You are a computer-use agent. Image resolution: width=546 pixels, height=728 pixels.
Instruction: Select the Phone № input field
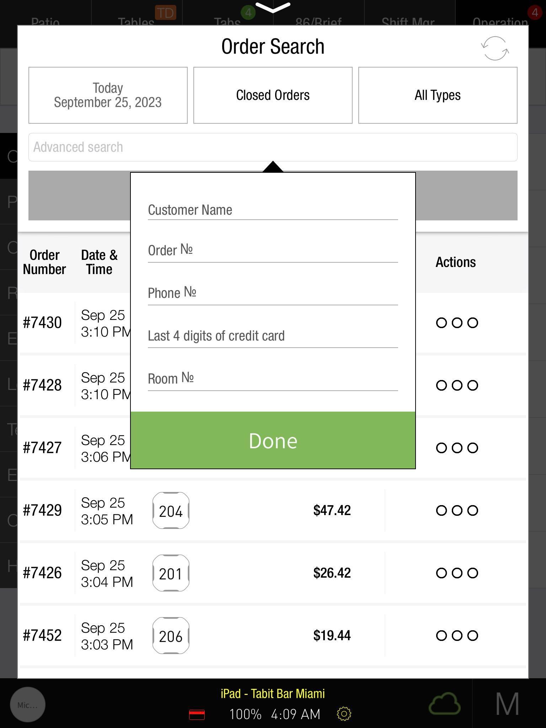(273, 294)
